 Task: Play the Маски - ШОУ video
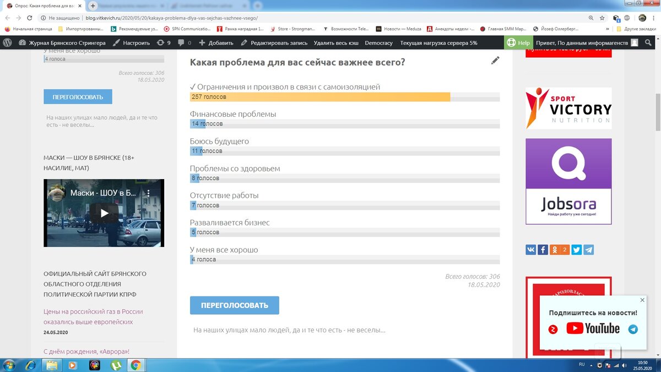click(104, 213)
